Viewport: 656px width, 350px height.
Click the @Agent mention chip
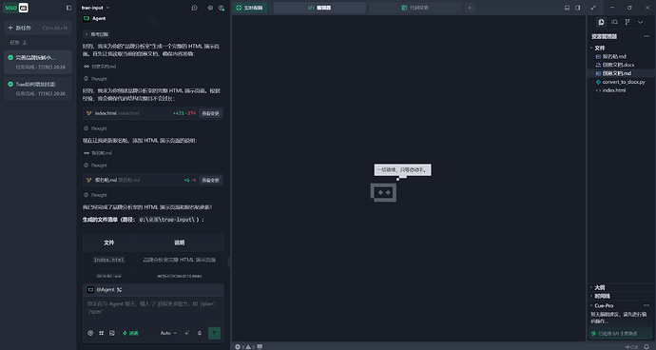pyautogui.click(x=105, y=290)
